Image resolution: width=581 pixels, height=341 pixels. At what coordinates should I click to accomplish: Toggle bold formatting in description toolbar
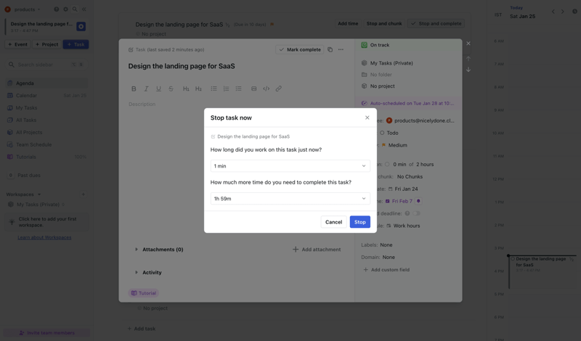pos(134,89)
